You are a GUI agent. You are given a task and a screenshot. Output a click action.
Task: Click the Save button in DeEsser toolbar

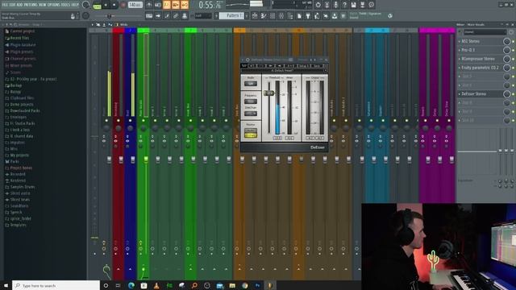[317, 66]
